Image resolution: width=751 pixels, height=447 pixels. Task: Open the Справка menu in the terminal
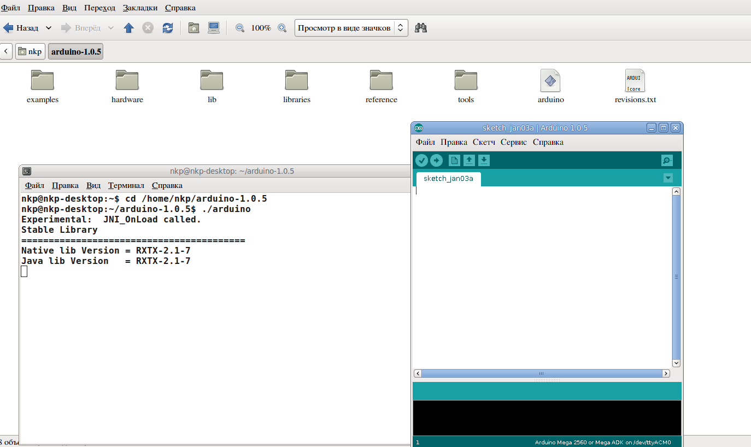(167, 185)
